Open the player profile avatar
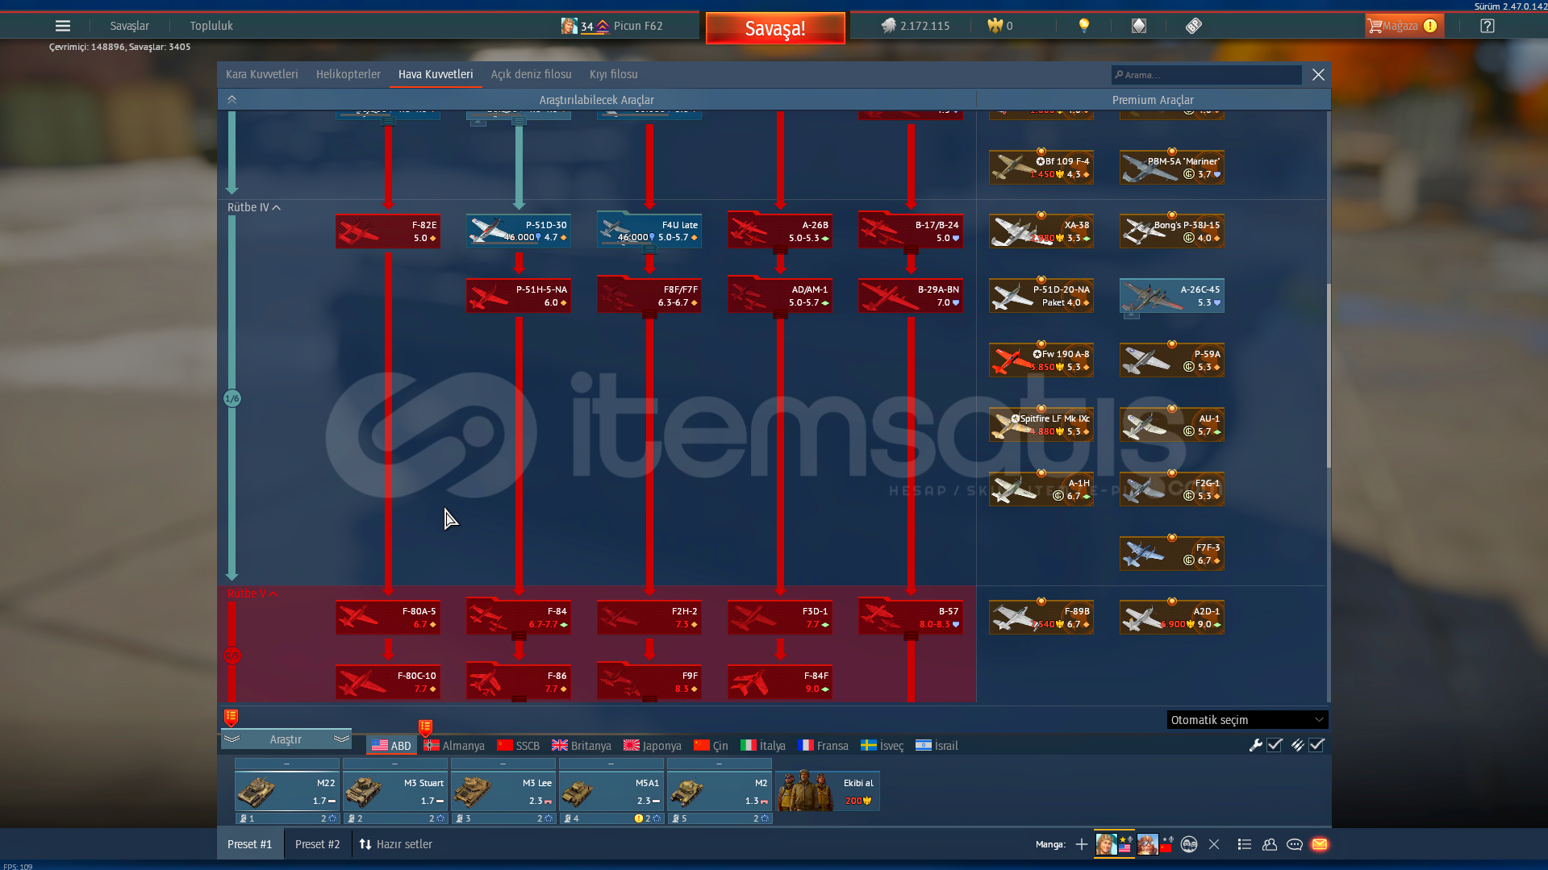The image size is (1548, 870). [x=570, y=26]
